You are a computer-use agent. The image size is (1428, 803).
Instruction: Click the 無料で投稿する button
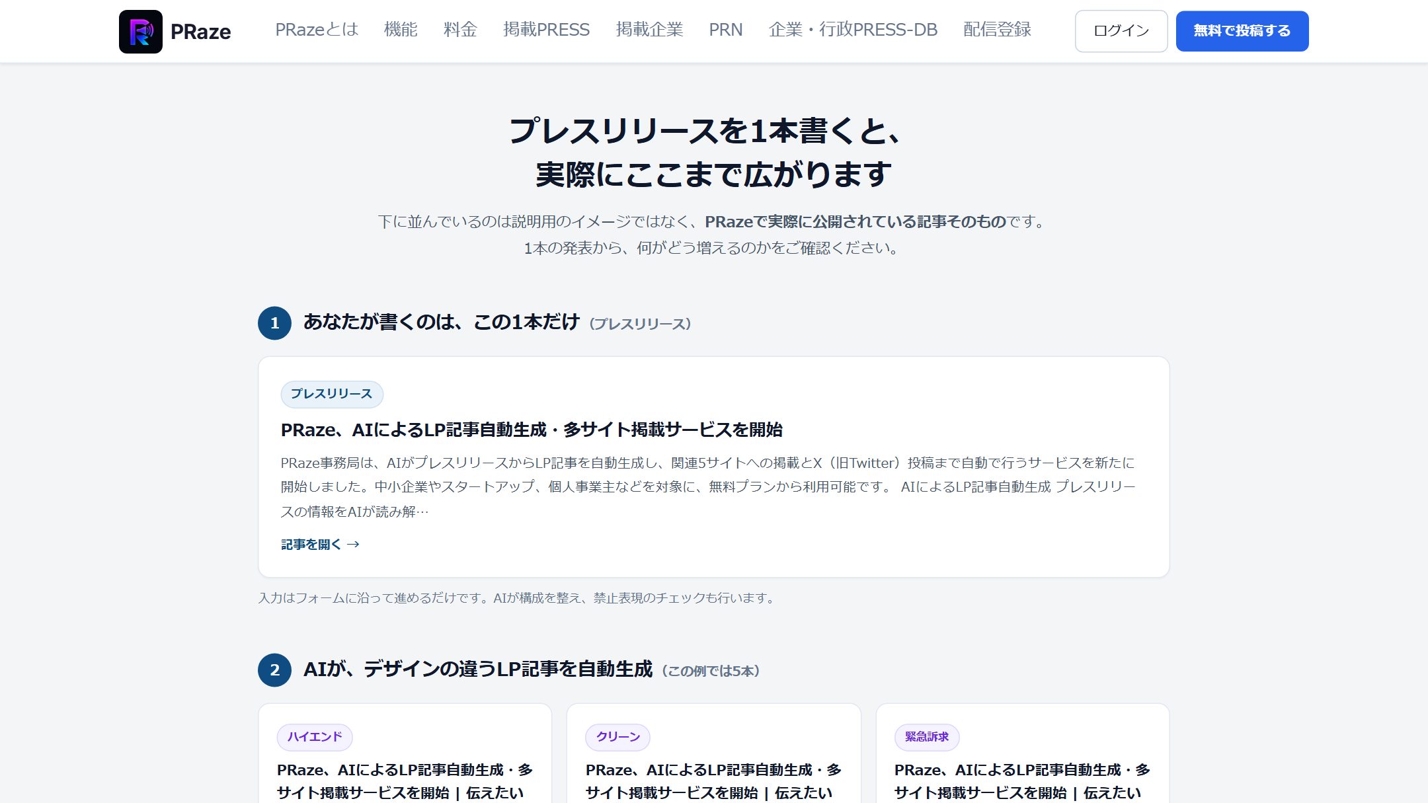pos(1242,31)
